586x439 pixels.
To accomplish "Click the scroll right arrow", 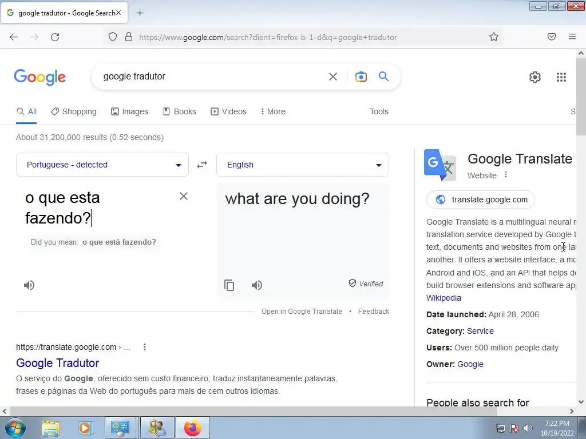I will [572, 411].
